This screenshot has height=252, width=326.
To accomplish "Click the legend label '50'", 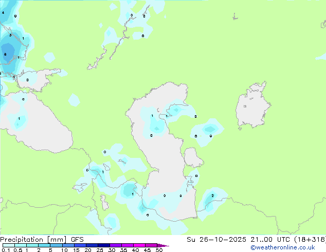I will 159,250.
